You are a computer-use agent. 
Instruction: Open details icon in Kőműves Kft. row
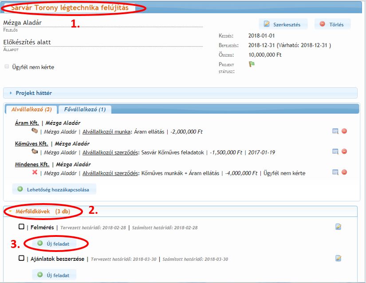(x=335, y=152)
